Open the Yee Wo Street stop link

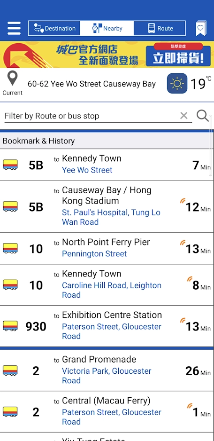(87, 170)
